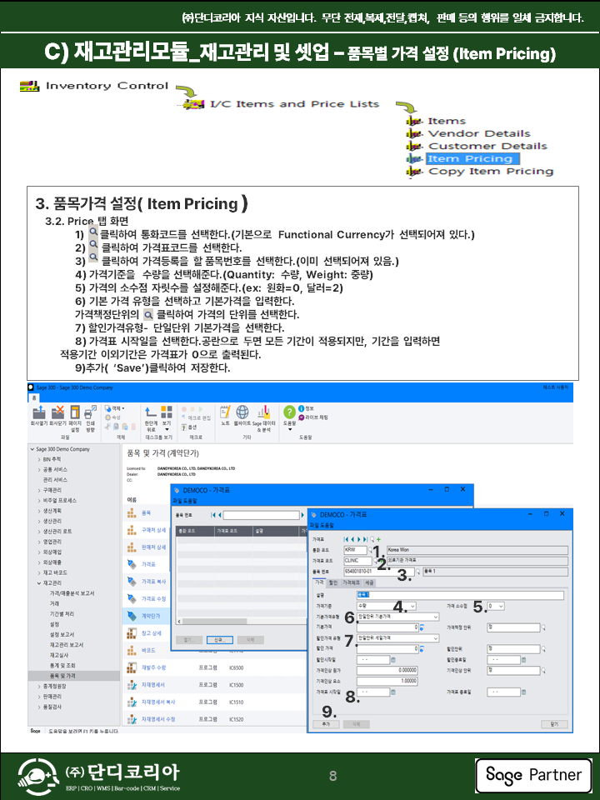Expand the BIN 추적 tree node
The width and height of the screenshot is (600, 800).
point(39,460)
